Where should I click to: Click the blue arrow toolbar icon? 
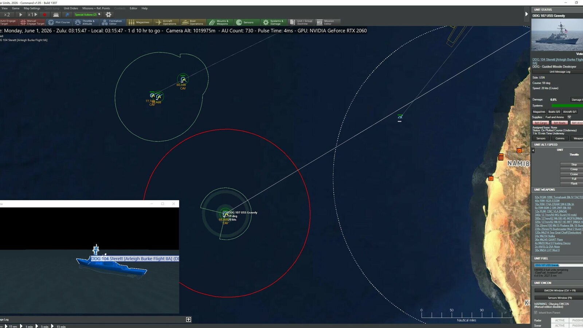point(67,15)
